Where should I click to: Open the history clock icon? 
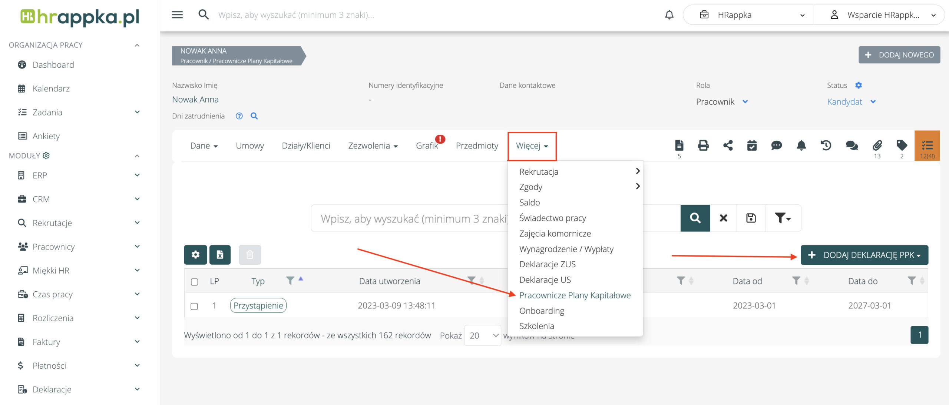click(826, 145)
